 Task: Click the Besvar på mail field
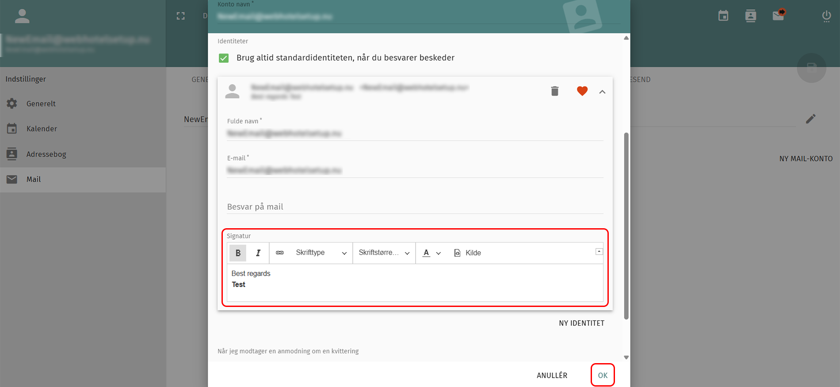point(415,207)
